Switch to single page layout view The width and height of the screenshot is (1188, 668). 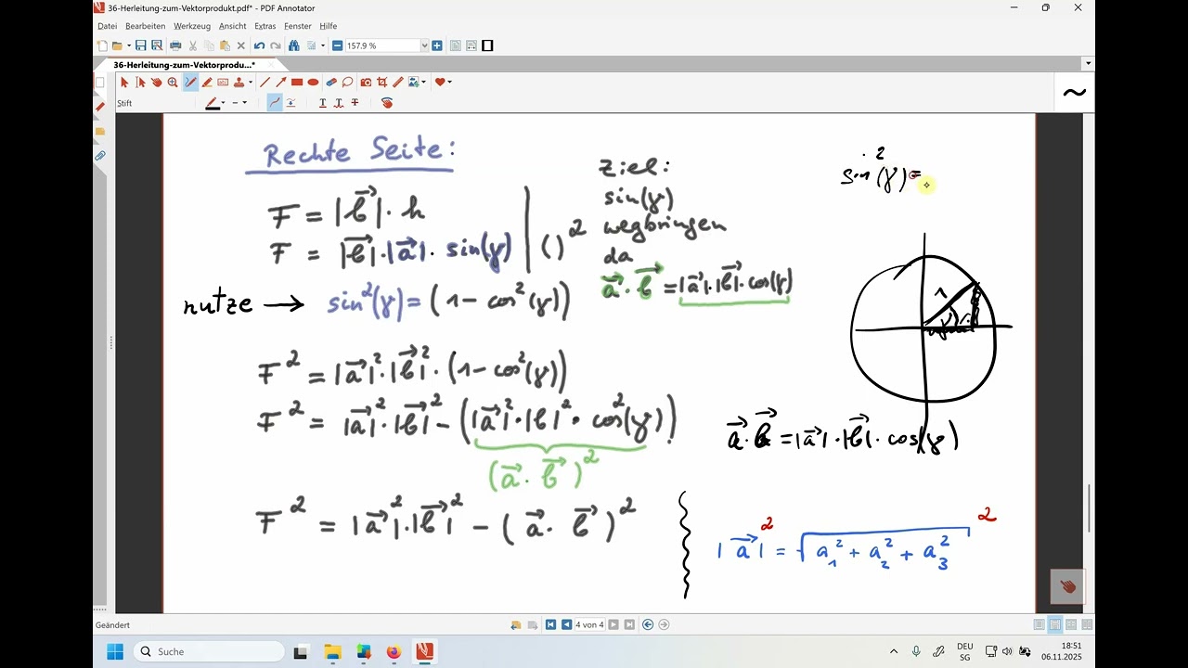pyautogui.click(x=1039, y=625)
